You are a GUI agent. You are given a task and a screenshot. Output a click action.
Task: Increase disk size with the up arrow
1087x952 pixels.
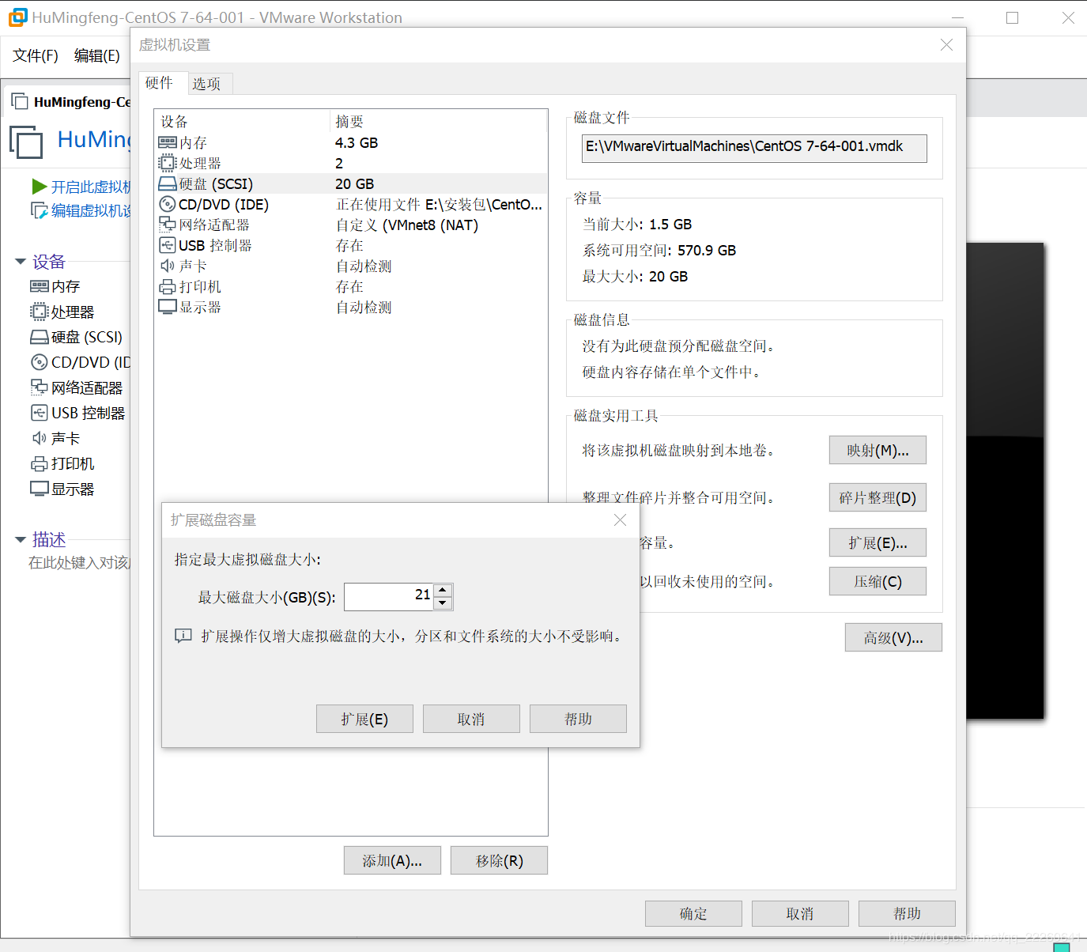pos(443,591)
